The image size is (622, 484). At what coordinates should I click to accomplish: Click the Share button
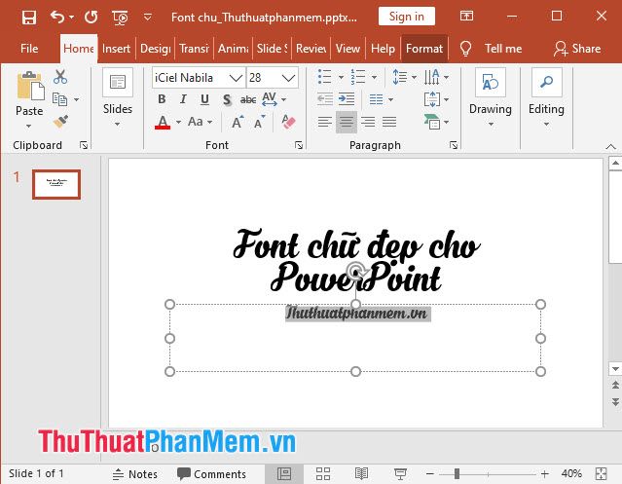pos(577,49)
